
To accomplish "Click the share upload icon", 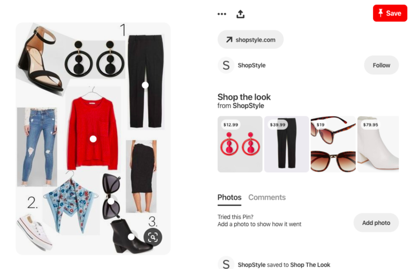I will 240,14.
